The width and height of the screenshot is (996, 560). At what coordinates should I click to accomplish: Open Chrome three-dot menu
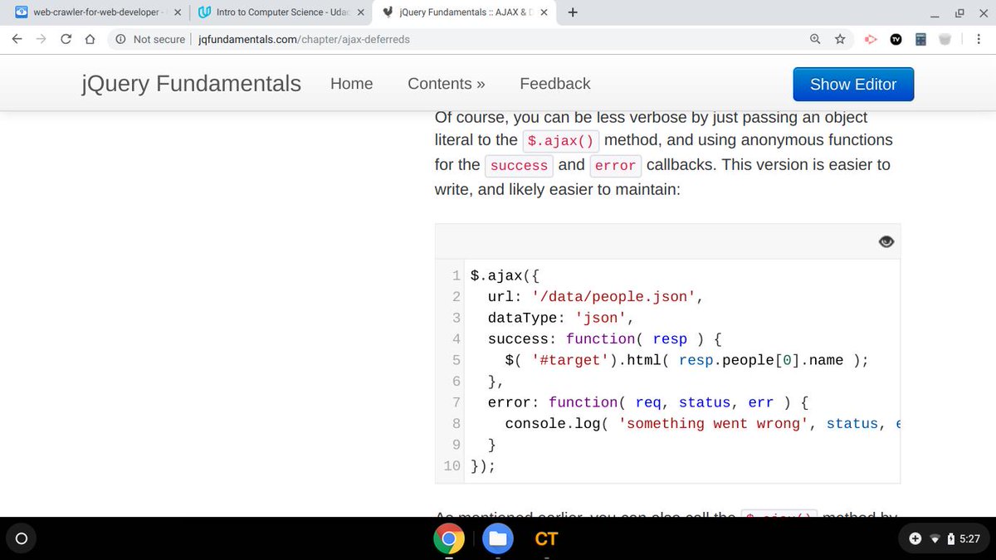979,39
